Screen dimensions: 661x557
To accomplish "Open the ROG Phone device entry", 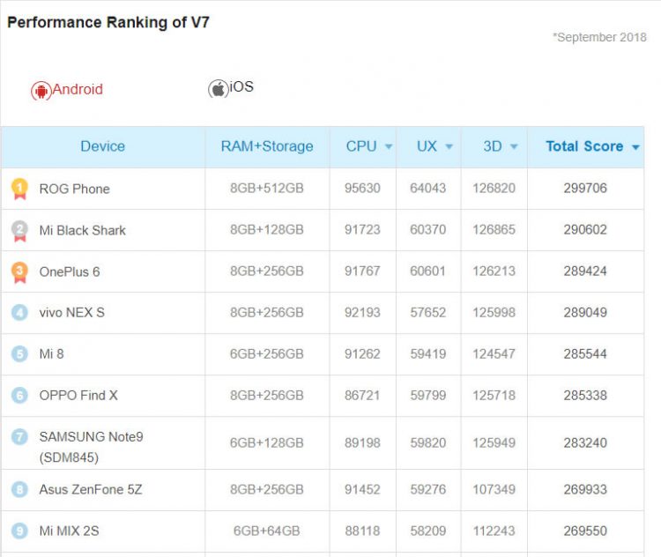I will click(74, 189).
